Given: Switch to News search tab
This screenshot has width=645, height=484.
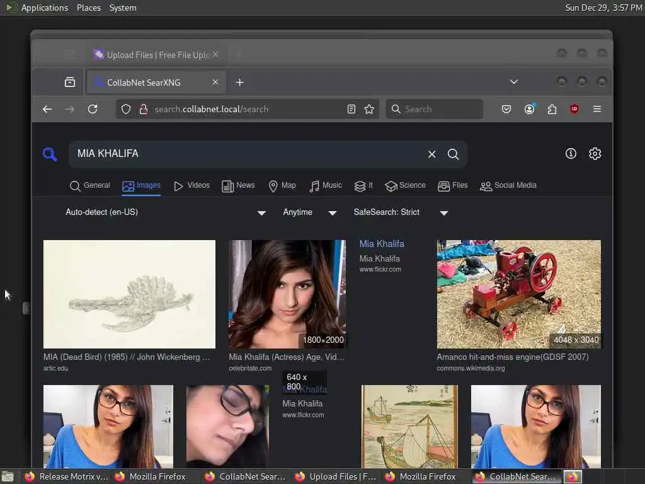Looking at the screenshot, I should (239, 186).
